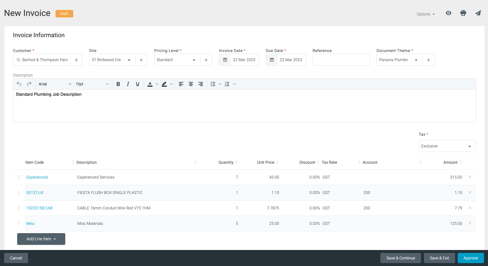Open the Add Line Item menu

pyautogui.click(x=41, y=239)
